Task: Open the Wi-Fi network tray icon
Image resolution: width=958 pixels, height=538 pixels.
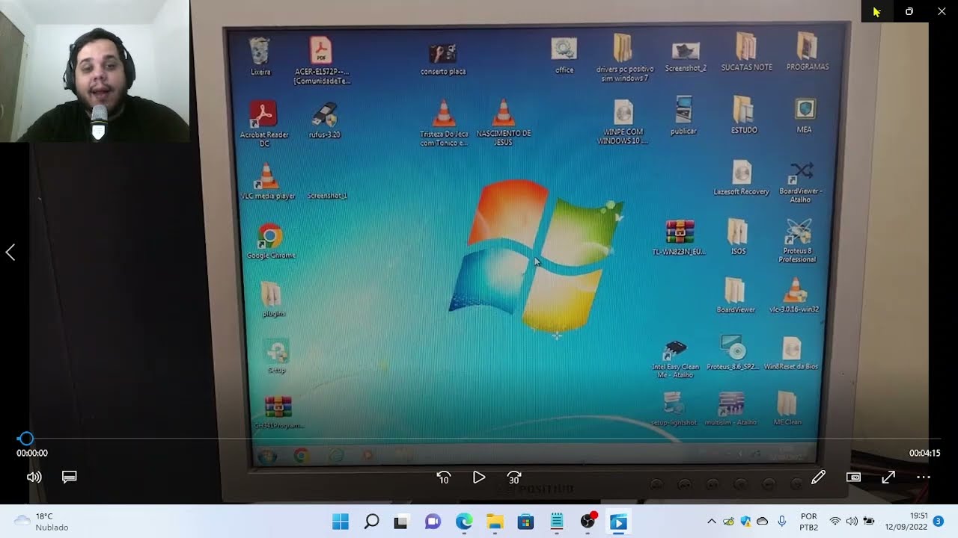Action: [835, 522]
